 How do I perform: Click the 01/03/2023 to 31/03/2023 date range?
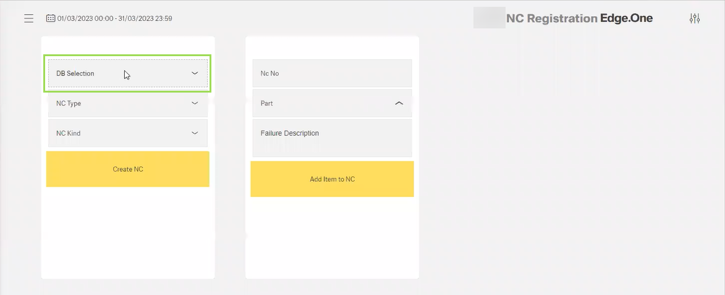point(114,19)
